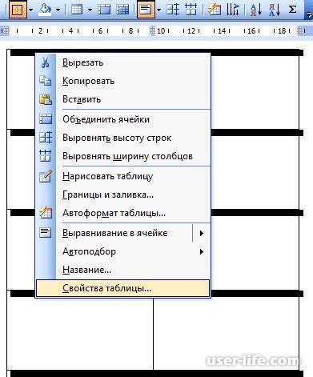The width and height of the screenshot is (313, 377).
Task: Choose Название... from the context menu
Action: [x=122, y=270]
